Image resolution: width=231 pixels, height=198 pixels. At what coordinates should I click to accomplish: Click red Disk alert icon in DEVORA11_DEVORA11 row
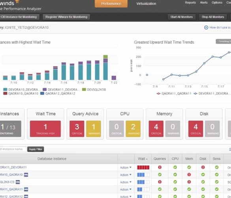[203, 167]
